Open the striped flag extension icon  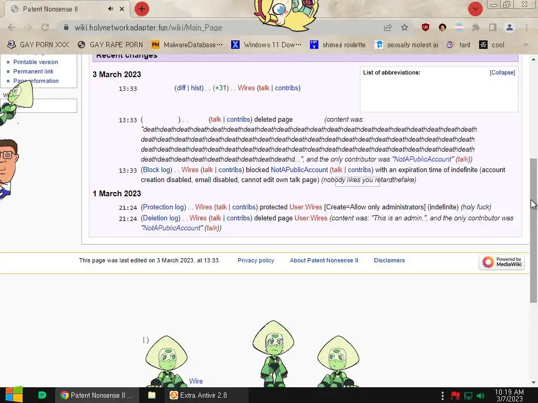click(x=459, y=27)
